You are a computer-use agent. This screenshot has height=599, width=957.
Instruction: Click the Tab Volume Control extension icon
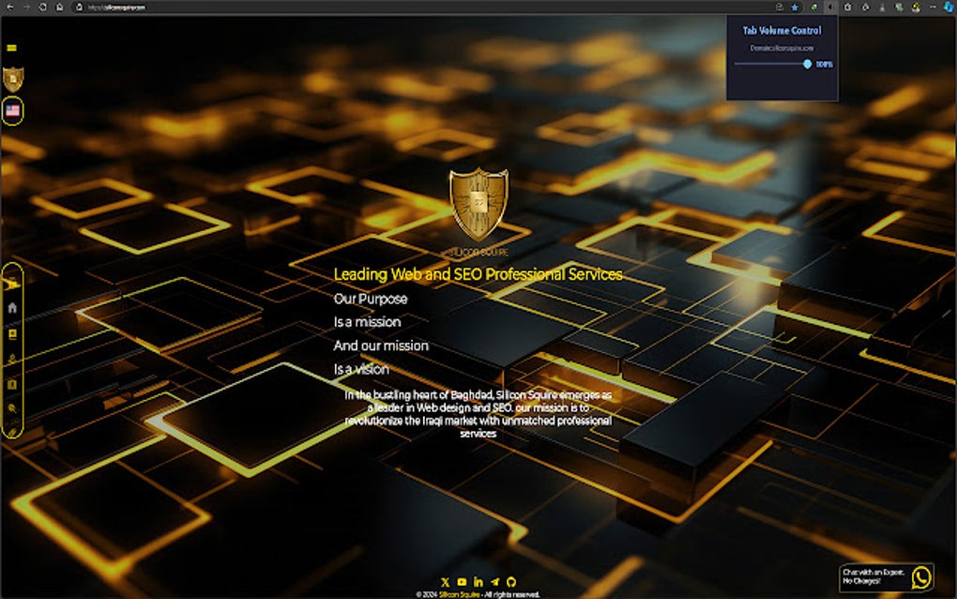pos(830,7)
